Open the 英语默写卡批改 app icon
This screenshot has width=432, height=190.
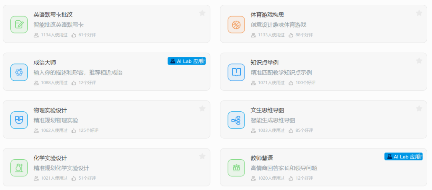[19, 24]
